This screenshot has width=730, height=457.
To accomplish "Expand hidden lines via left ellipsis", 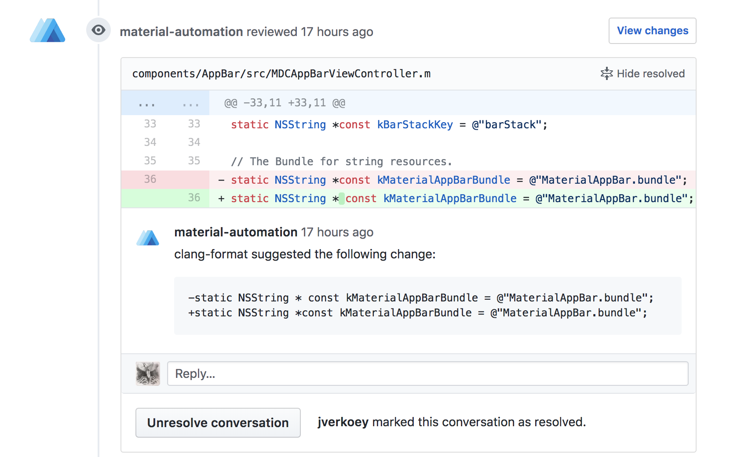I will coord(147,104).
